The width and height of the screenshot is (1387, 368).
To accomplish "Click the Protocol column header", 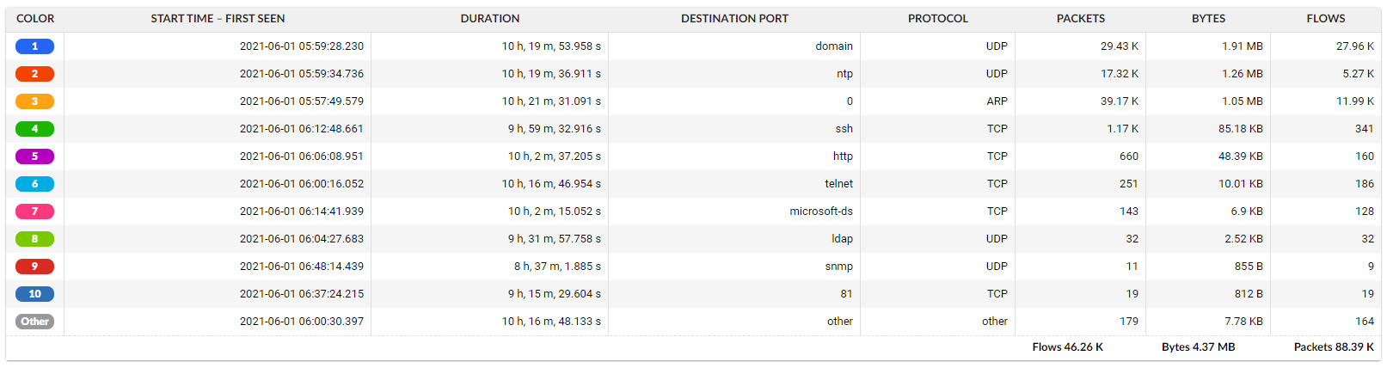I will click(937, 19).
